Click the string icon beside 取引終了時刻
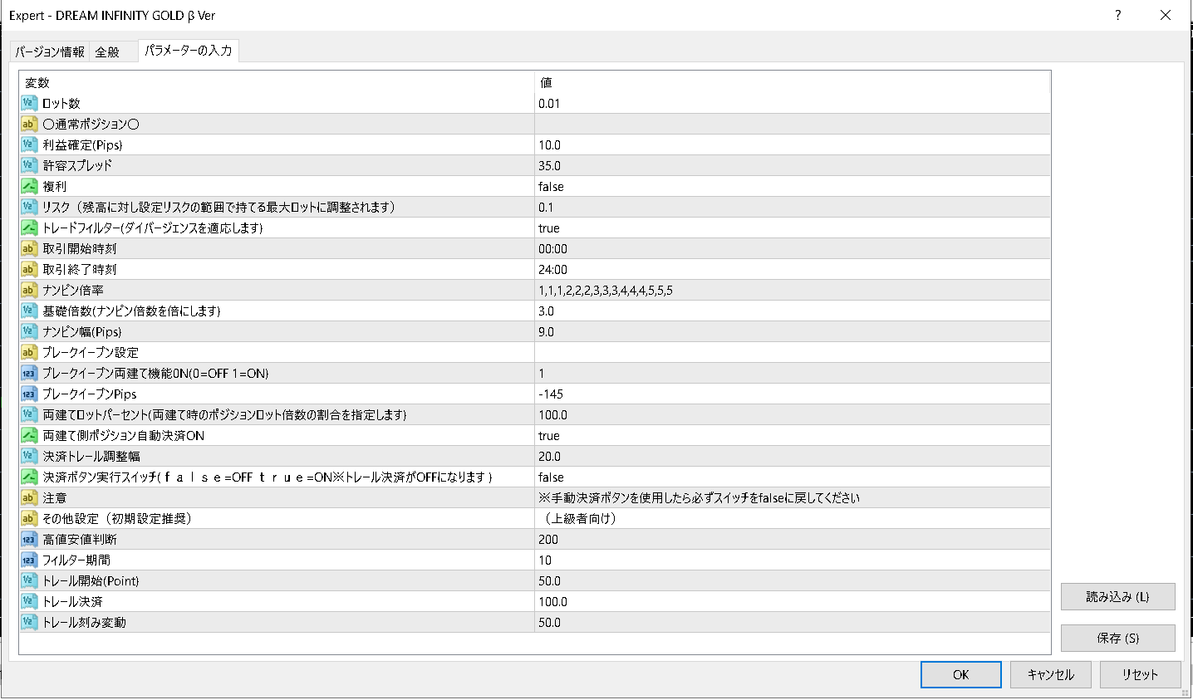 (x=29, y=269)
